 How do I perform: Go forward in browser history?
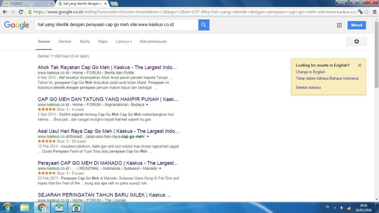[13, 12]
